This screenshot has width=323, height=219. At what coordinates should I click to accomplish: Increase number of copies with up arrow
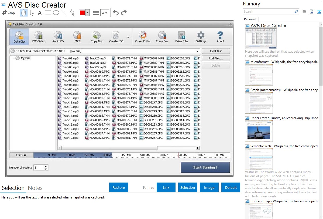[46, 166]
